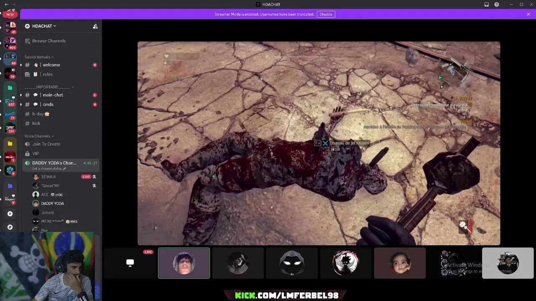
Task: Select the LIVE screen share tile
Action: pos(130,263)
